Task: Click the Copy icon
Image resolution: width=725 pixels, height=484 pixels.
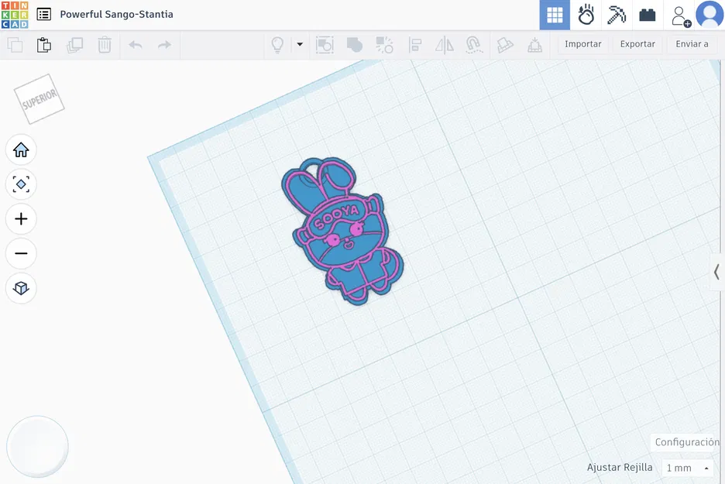Action: click(15, 45)
